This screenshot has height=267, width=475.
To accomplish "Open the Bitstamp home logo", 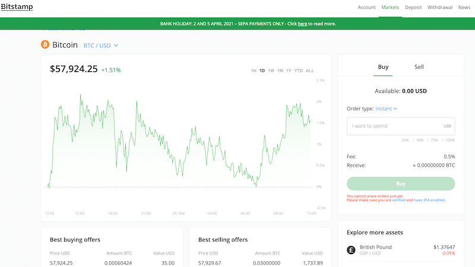I will click(17, 7).
